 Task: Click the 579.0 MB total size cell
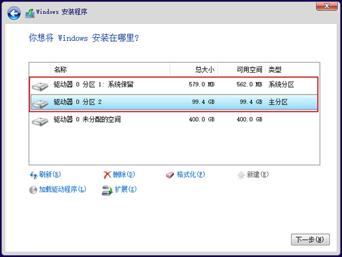(202, 85)
